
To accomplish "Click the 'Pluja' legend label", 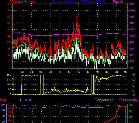I will (x=4, y=100).
